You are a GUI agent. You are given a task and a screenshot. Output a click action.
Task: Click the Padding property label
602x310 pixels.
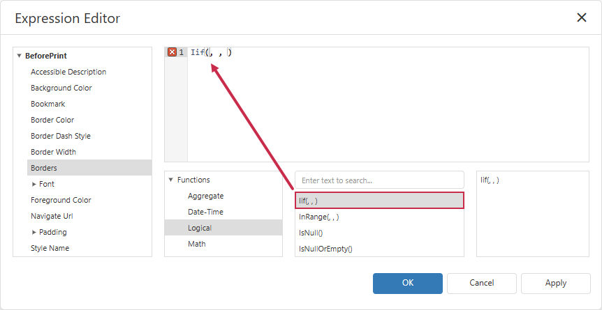(53, 232)
